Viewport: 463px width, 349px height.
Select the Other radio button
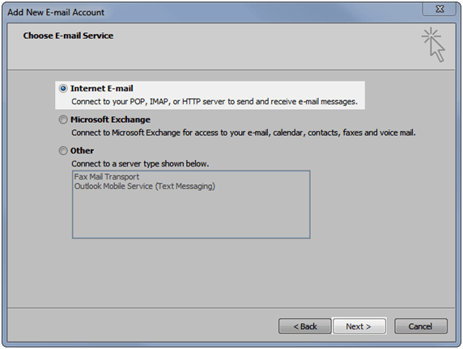[x=63, y=150]
